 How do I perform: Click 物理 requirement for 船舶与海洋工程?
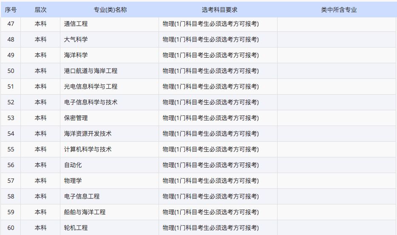coord(211,212)
